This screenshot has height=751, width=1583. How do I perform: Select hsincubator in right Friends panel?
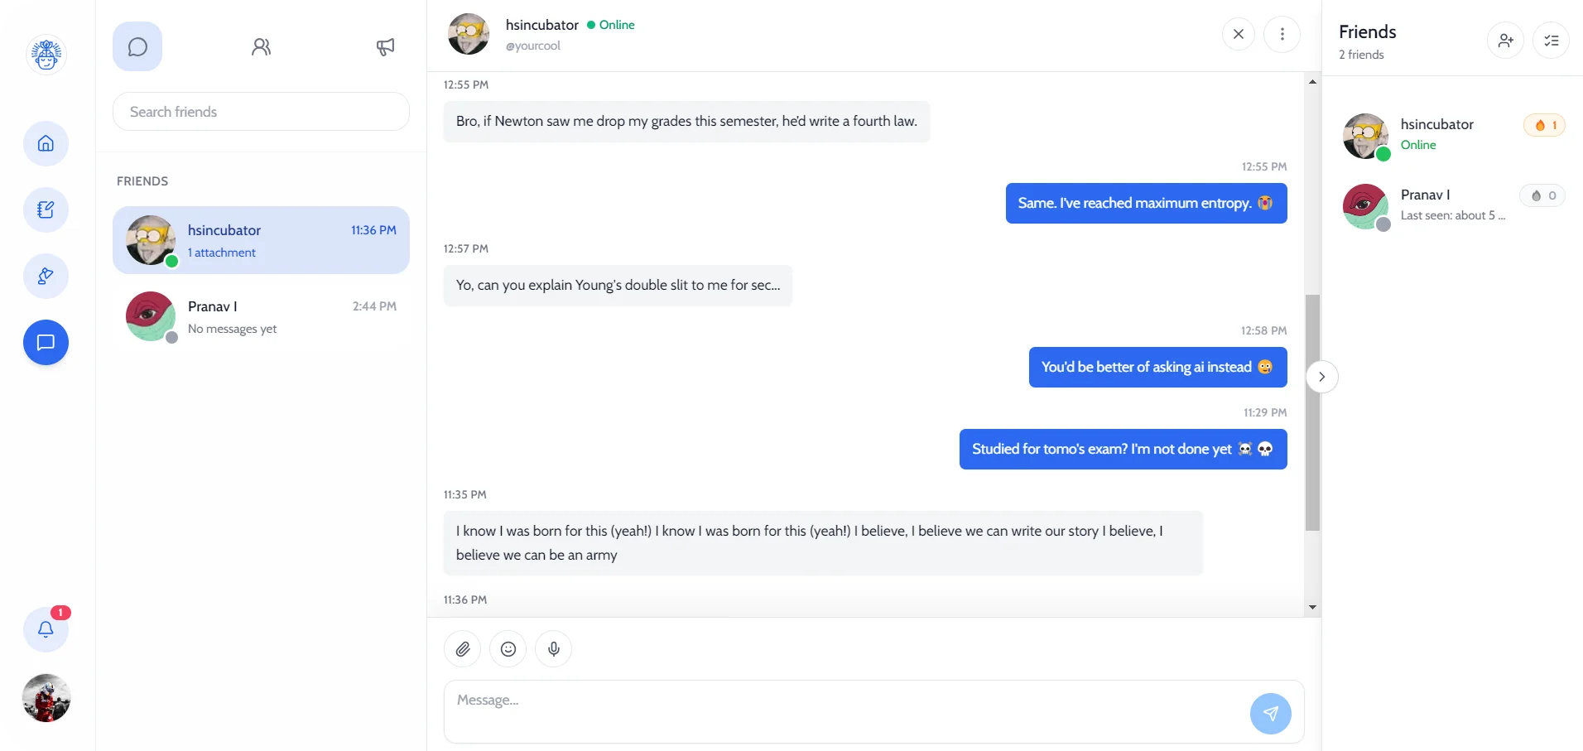click(x=1436, y=134)
